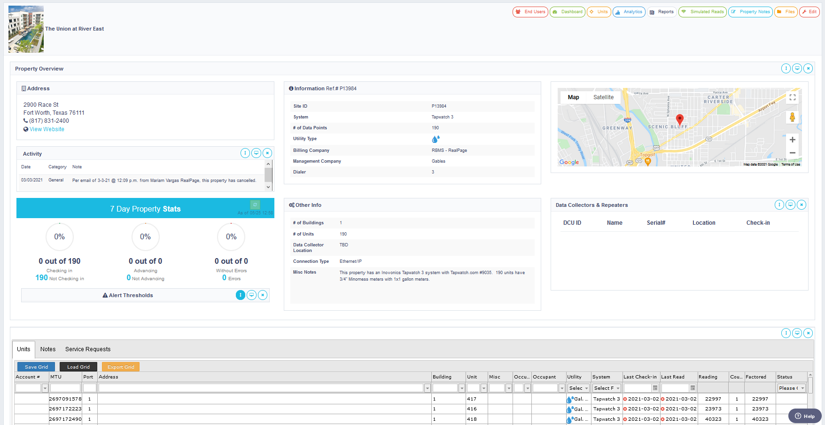Click the Export Grid button
825x425 pixels.
(x=121, y=367)
